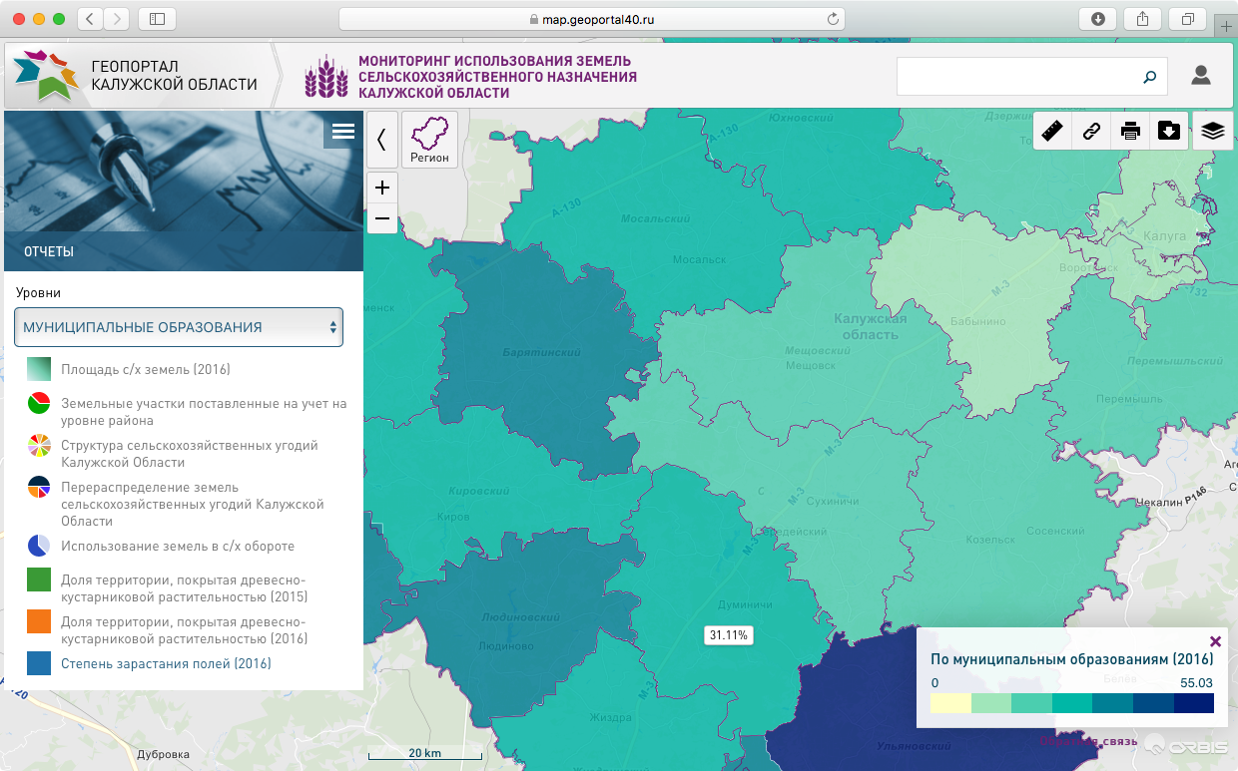1238x771 pixels.
Task: Reload the page with refresh icon
Action: [833, 19]
